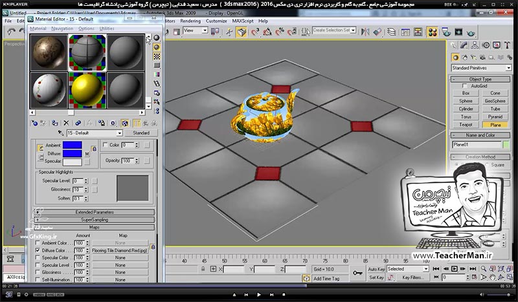Image resolution: width=518 pixels, height=302 pixels.
Task: Toggle Show Map in Viewport icon
Action: [124, 123]
